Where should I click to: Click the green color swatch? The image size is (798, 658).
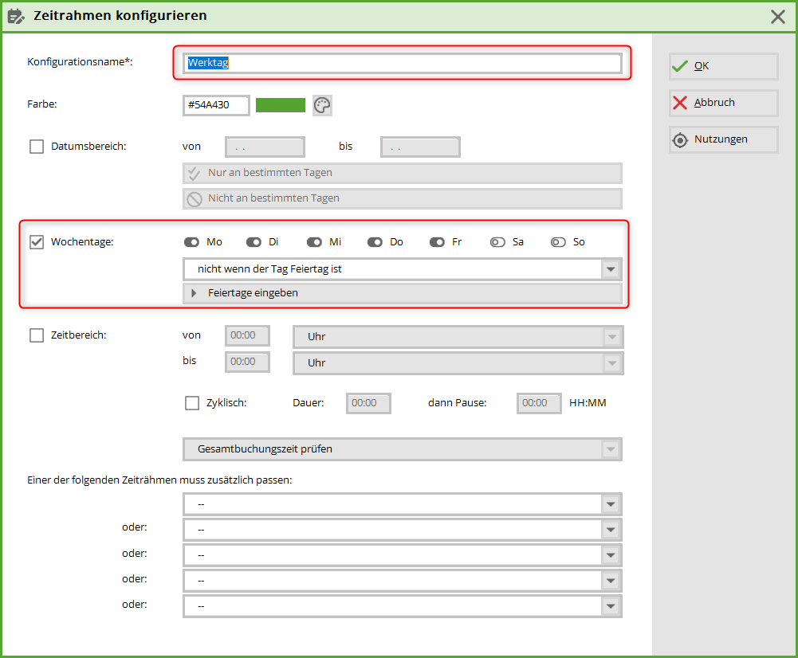281,105
